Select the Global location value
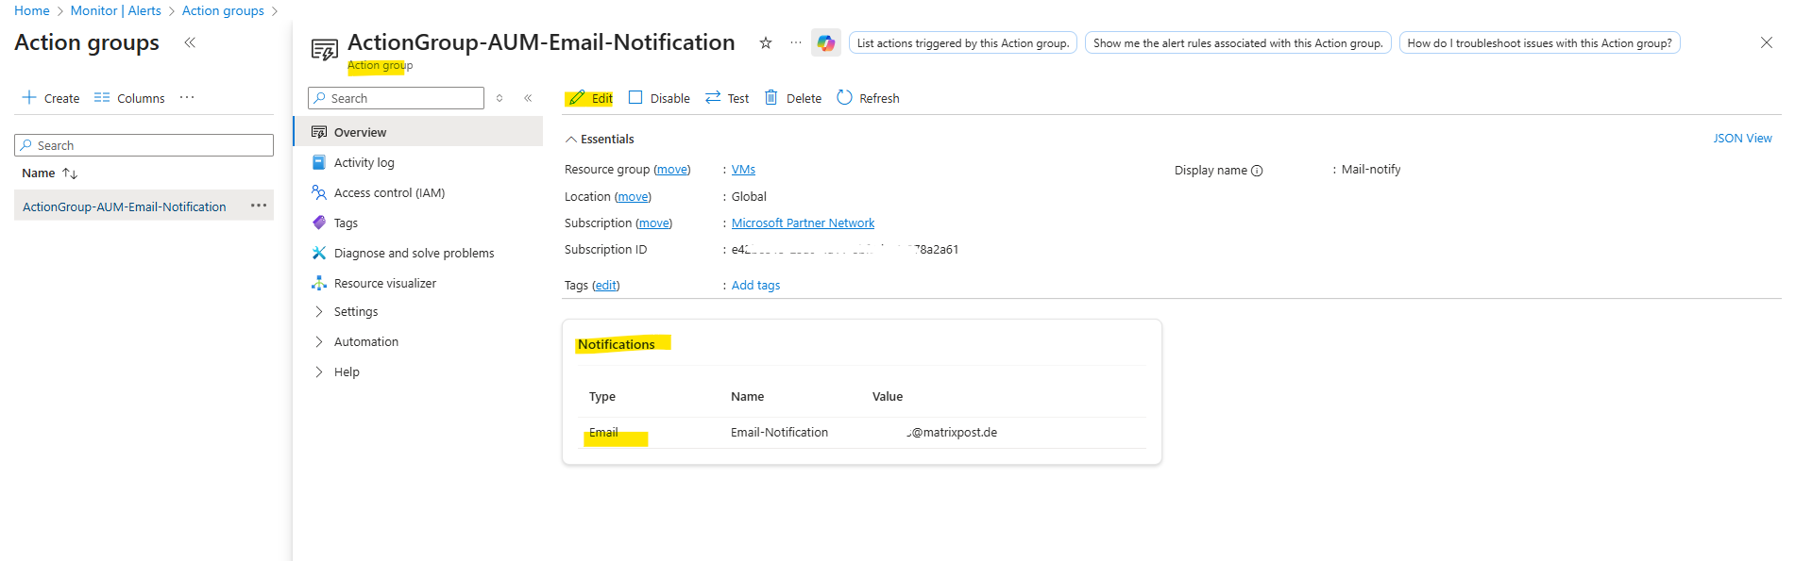This screenshot has width=1795, height=561. (749, 197)
